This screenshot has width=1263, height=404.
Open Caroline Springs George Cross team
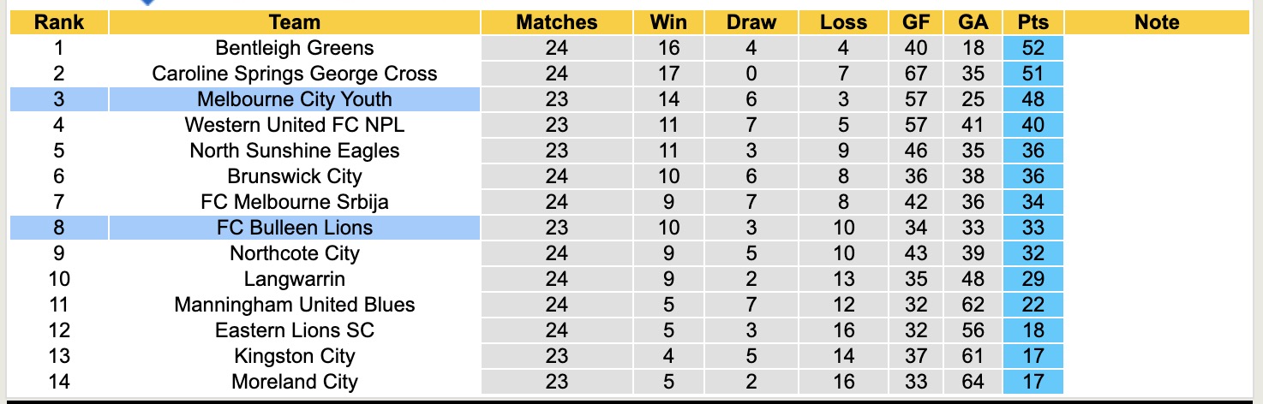pyautogui.click(x=294, y=74)
